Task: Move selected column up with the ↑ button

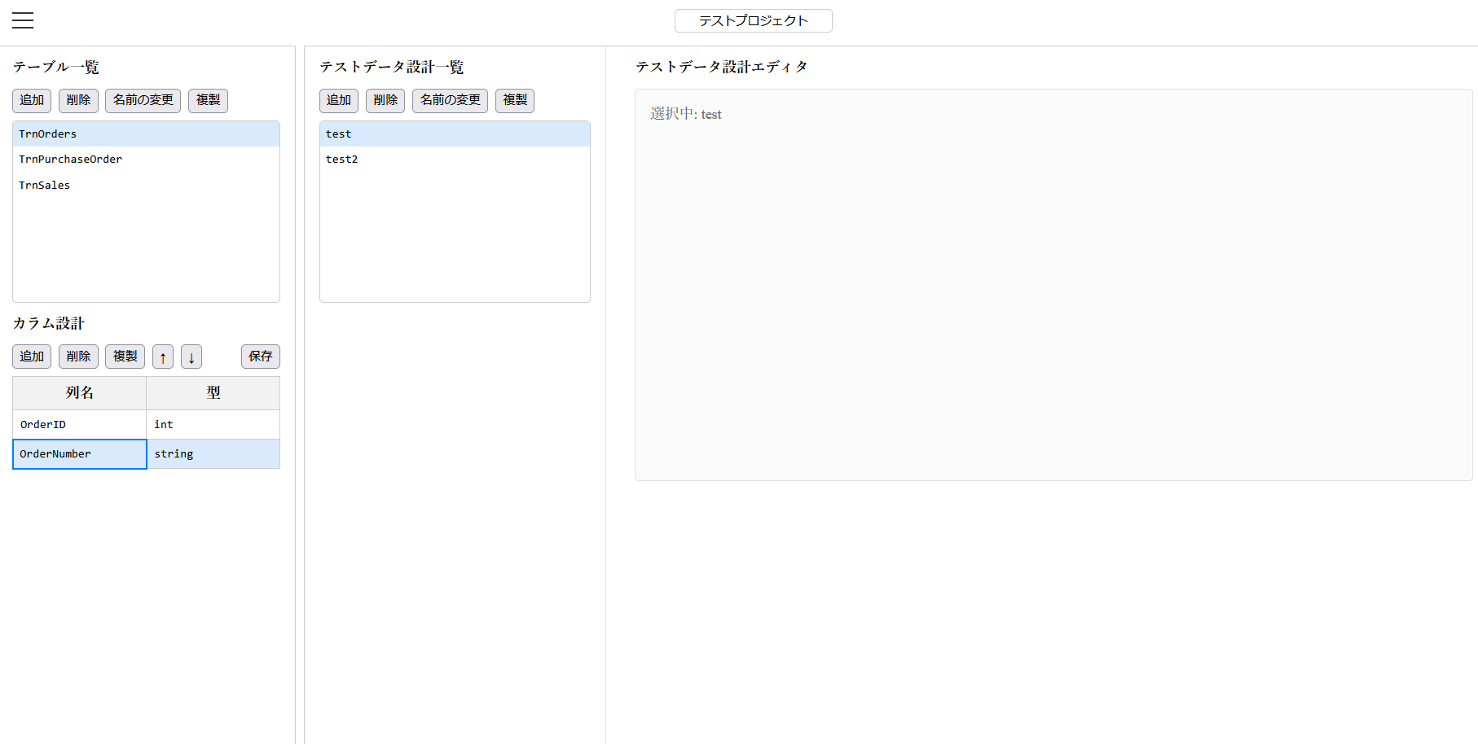Action: pyautogui.click(x=162, y=357)
